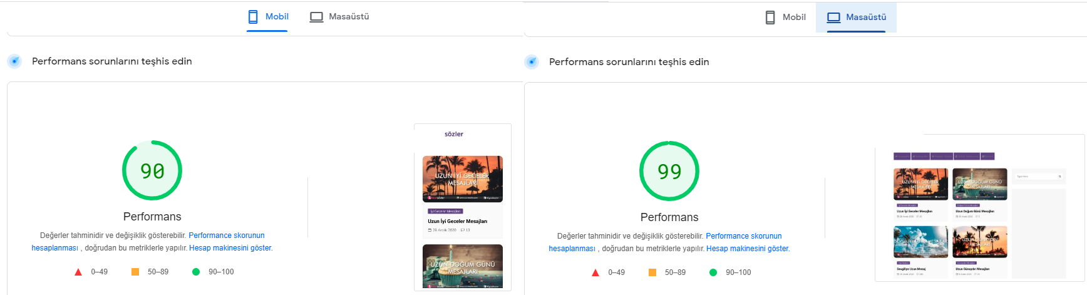Click the laptop icon next to left Masaüstü
Image resolution: width=1087 pixels, height=295 pixels.
coord(316,17)
